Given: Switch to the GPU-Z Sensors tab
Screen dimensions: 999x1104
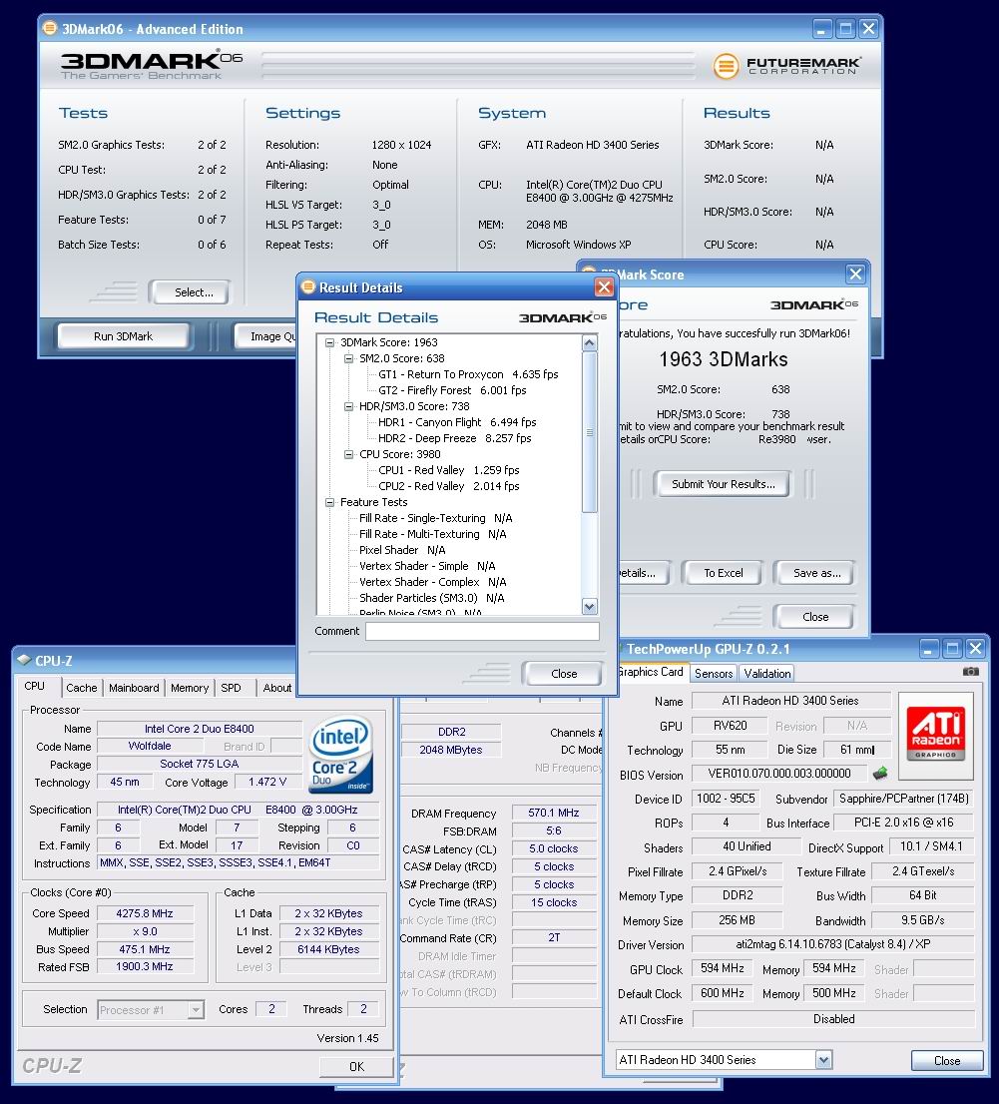Looking at the screenshot, I should tap(714, 673).
